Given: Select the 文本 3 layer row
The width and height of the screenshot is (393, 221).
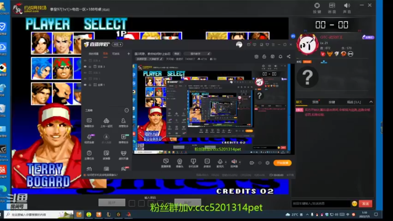Looking at the screenshot, I should (107, 67).
